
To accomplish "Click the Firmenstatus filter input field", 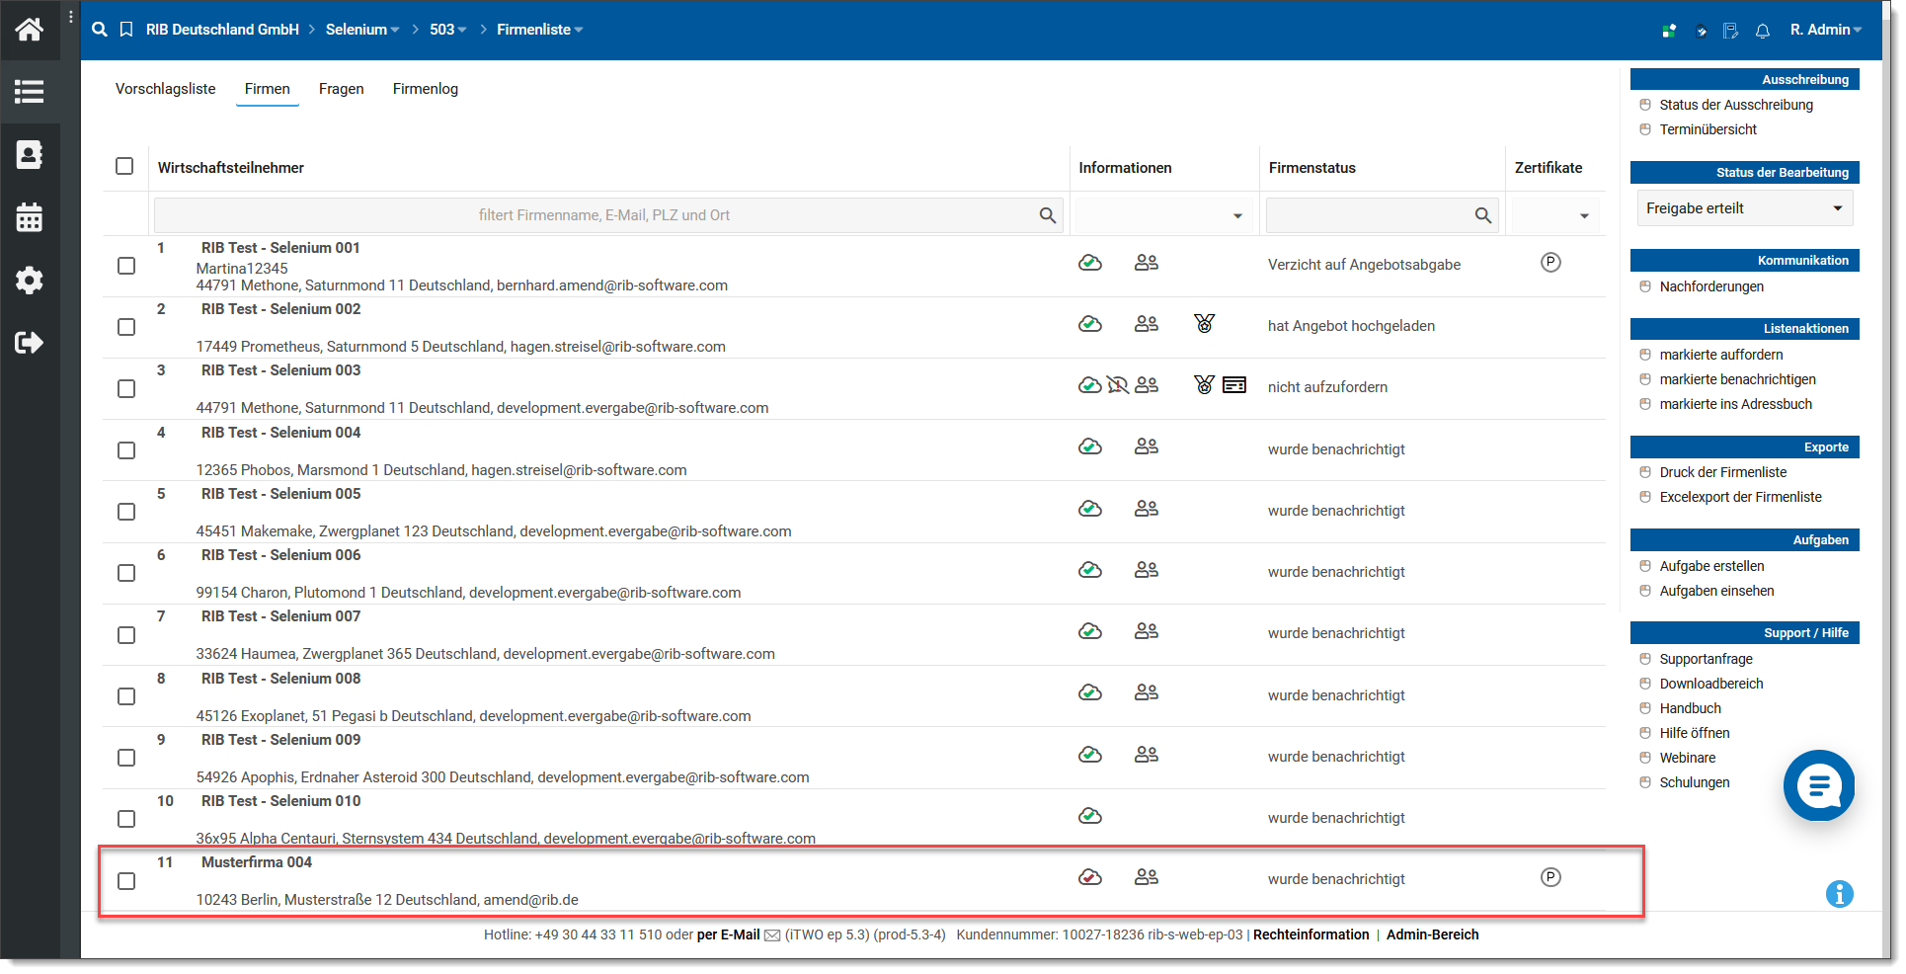I will coord(1383,215).
